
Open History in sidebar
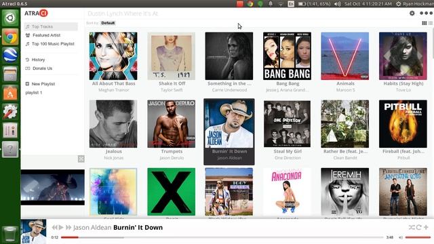click(35, 60)
